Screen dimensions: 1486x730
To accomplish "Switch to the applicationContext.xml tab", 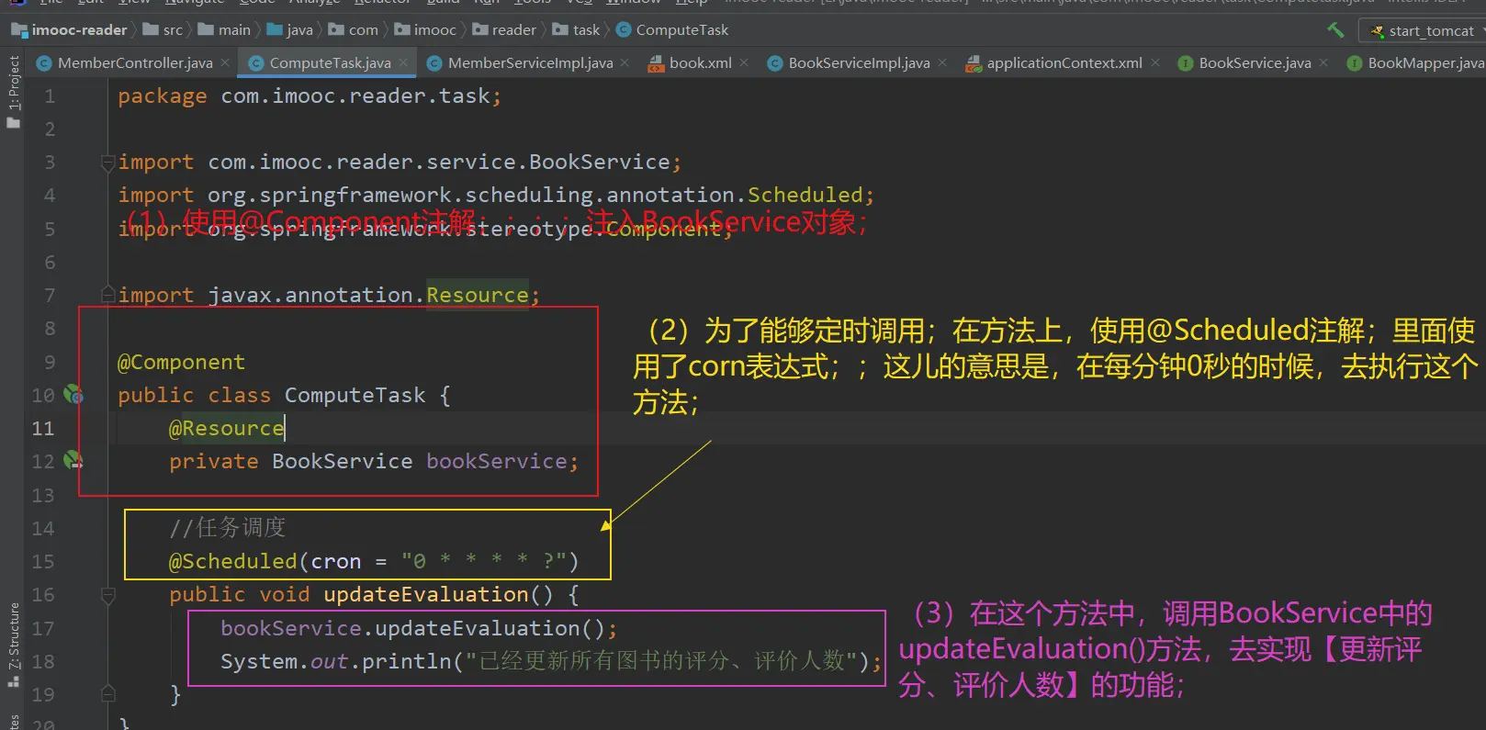I will click(x=1064, y=62).
